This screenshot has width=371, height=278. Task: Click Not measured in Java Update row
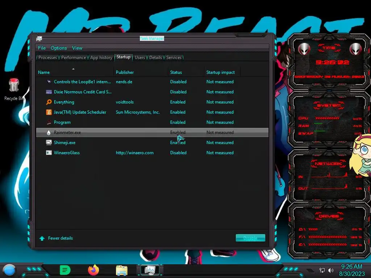[220, 112]
